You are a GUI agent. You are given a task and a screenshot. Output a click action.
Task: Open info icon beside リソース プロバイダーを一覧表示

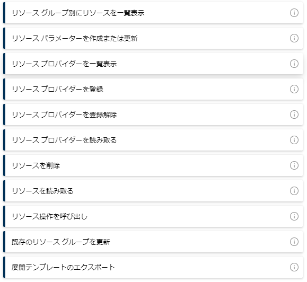pyautogui.click(x=294, y=64)
